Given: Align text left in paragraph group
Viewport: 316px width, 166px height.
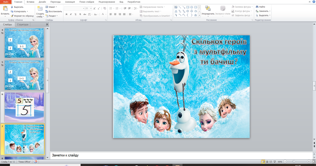Looking at the screenshot, I should (111, 14).
